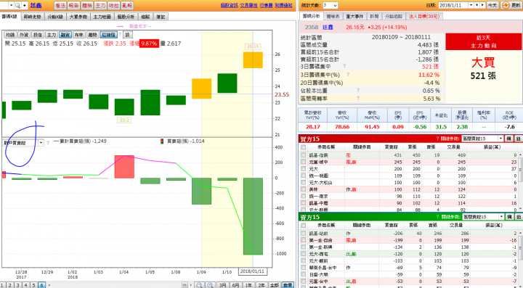Select the 2年 time range
This screenshot has width=523, height=288.
click(261, 285)
